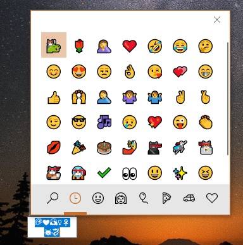This screenshot has width=243, height=245.
Task: Pick the beaming face showing teeth emoji
Action: (206, 72)
